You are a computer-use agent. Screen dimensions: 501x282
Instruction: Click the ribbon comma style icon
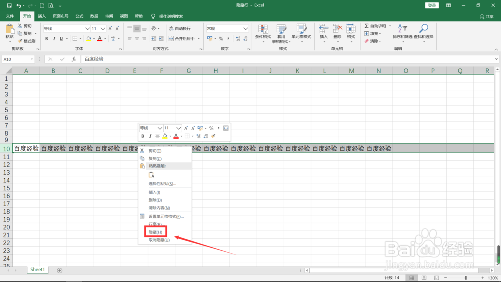(228, 39)
